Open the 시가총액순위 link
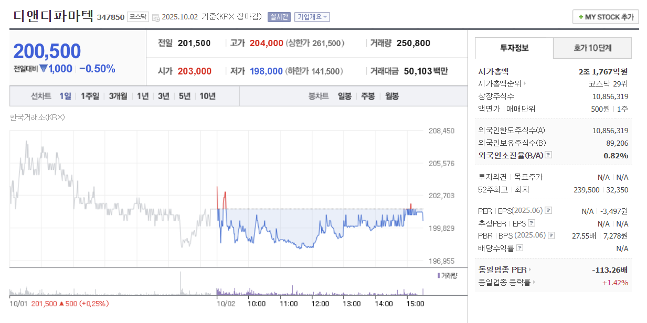 pyautogui.click(x=501, y=83)
